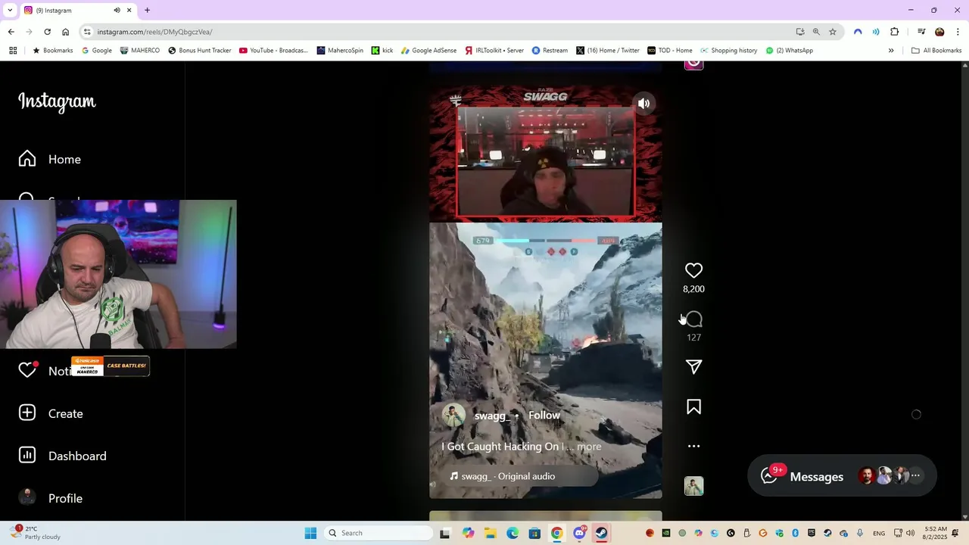Open the tab search dropdown arrow
Image resolution: width=969 pixels, height=545 pixels.
tap(10, 10)
